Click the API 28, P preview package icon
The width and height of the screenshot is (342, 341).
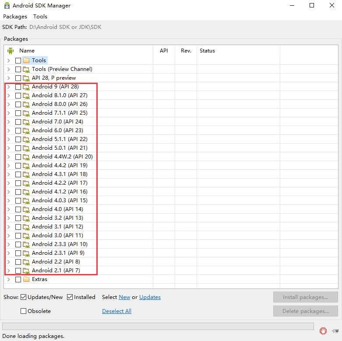(26, 78)
